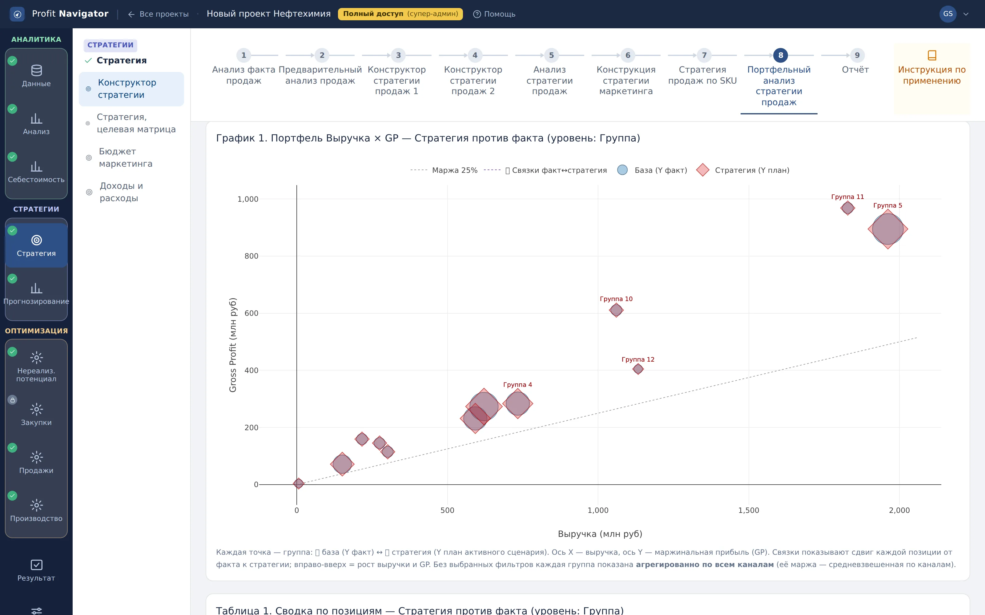Click the Группа 10 data point

click(616, 310)
